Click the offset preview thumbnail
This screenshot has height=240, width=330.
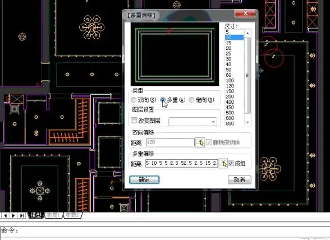click(175, 54)
